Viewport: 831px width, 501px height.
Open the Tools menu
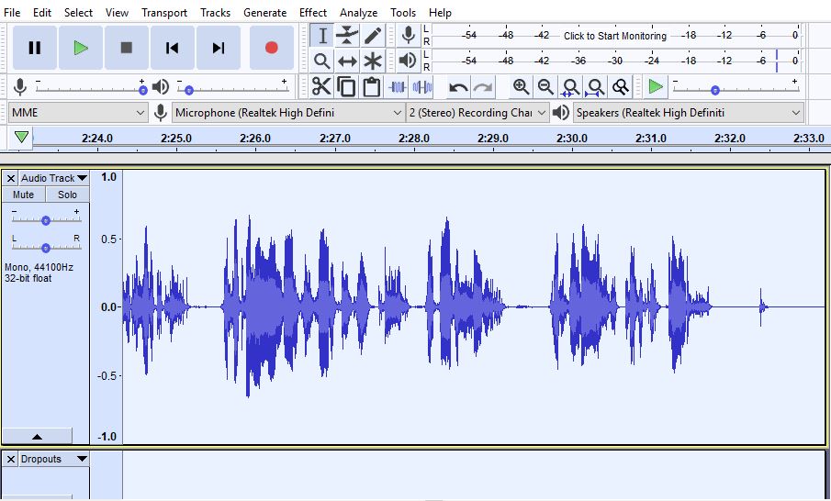(x=403, y=12)
